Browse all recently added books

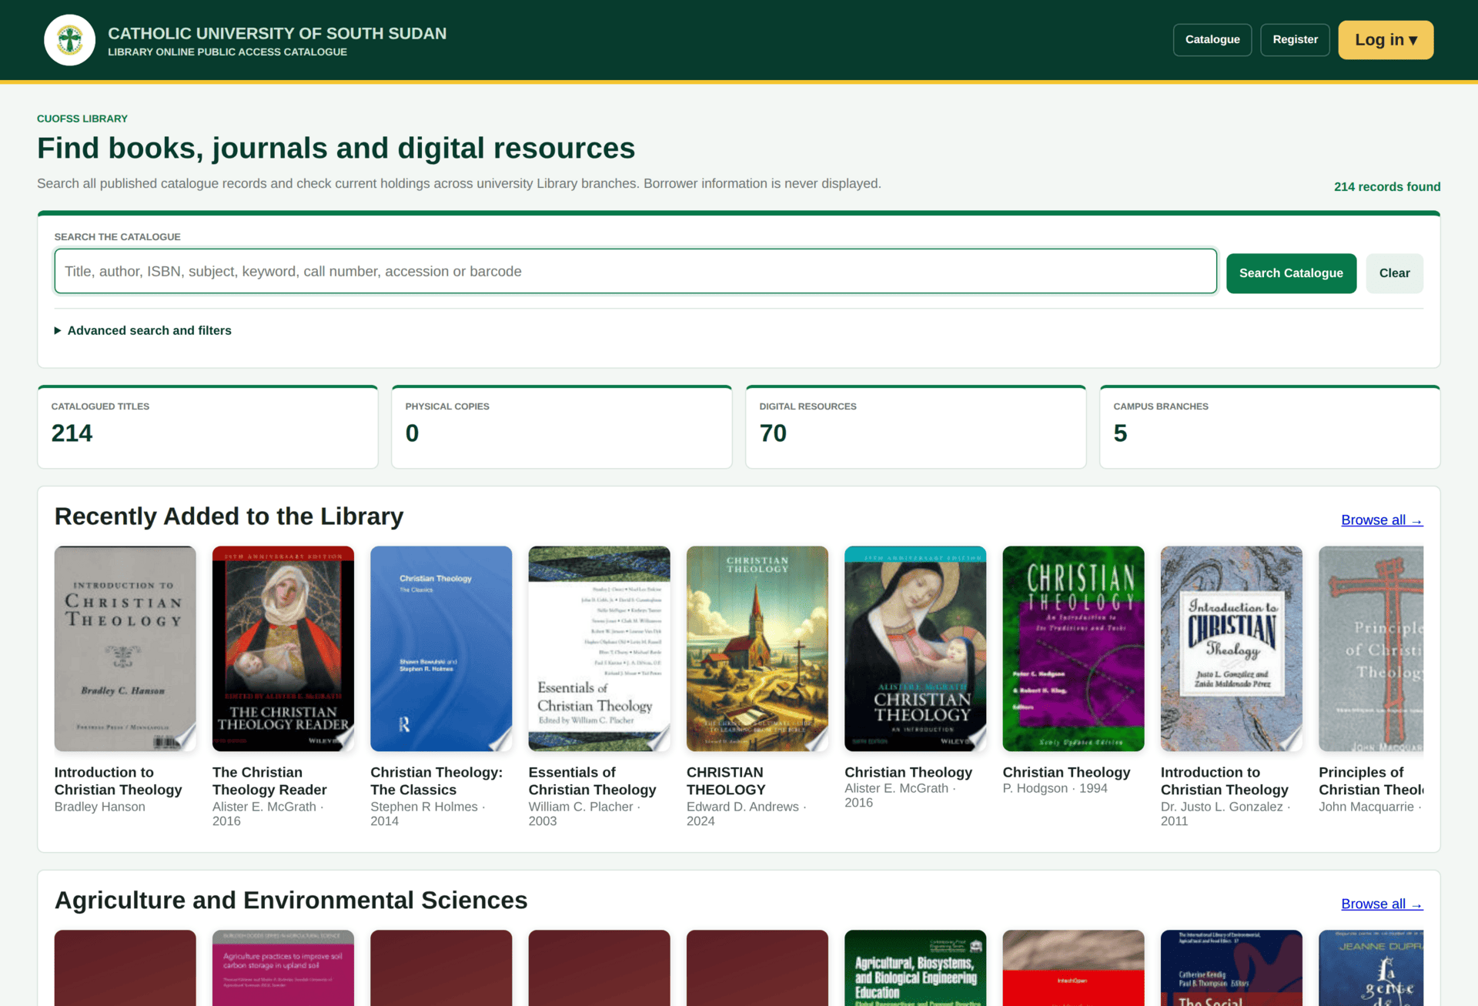click(x=1382, y=520)
